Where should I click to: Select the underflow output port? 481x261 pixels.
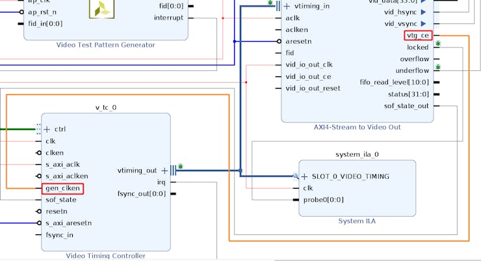pos(412,71)
